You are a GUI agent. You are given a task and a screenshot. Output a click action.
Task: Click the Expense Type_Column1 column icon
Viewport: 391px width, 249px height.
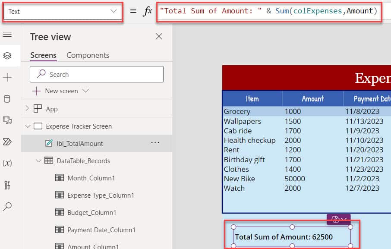click(x=60, y=195)
